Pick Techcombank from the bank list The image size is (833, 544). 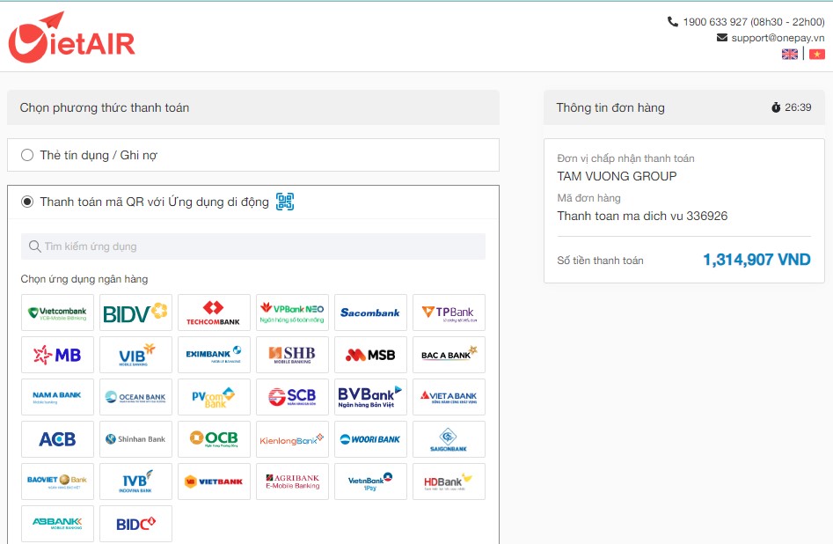(214, 312)
